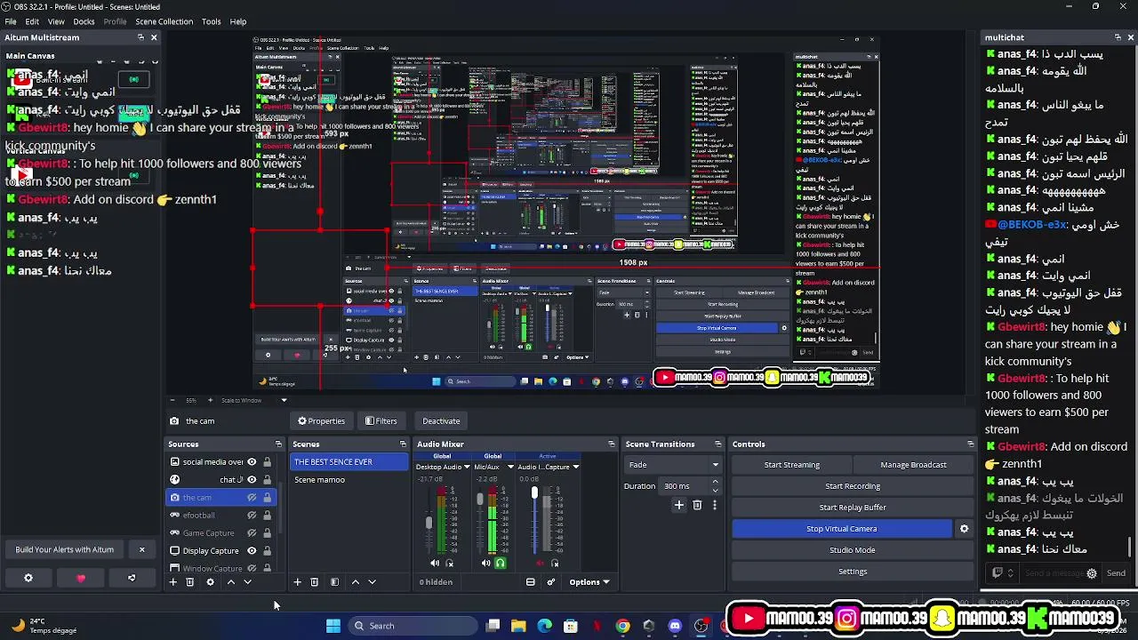Hide the social media overlay source
The height and width of the screenshot is (640, 1138).
[252, 462]
